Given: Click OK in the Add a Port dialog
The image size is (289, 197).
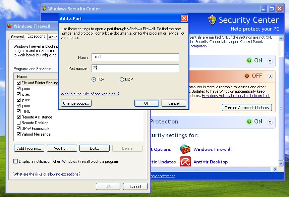Looking at the screenshot, I should click(147, 103).
